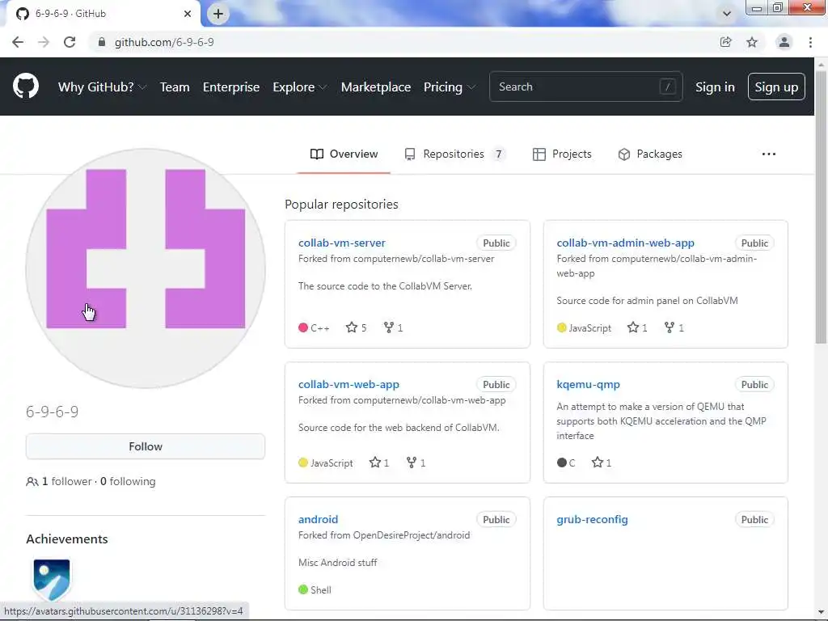Click the green Shell language dot

tap(303, 589)
